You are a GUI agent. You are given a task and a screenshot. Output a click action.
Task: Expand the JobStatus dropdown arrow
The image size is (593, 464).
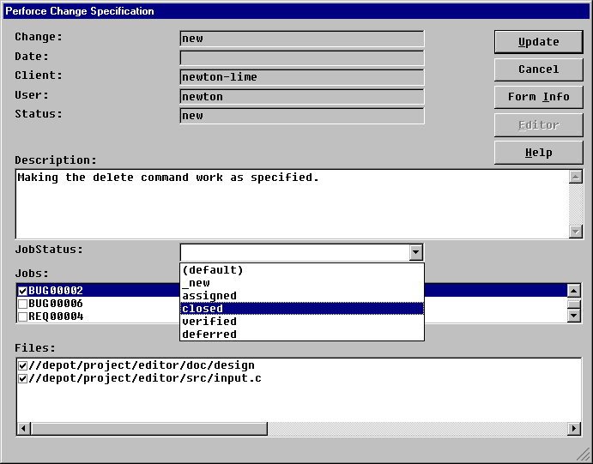click(x=415, y=252)
